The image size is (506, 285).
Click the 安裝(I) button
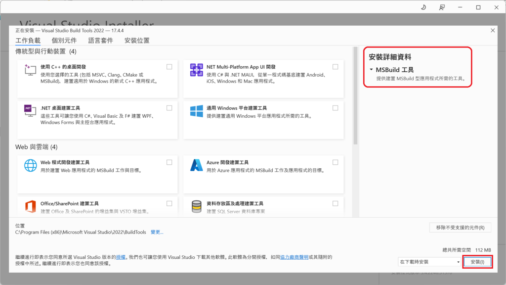(x=477, y=262)
